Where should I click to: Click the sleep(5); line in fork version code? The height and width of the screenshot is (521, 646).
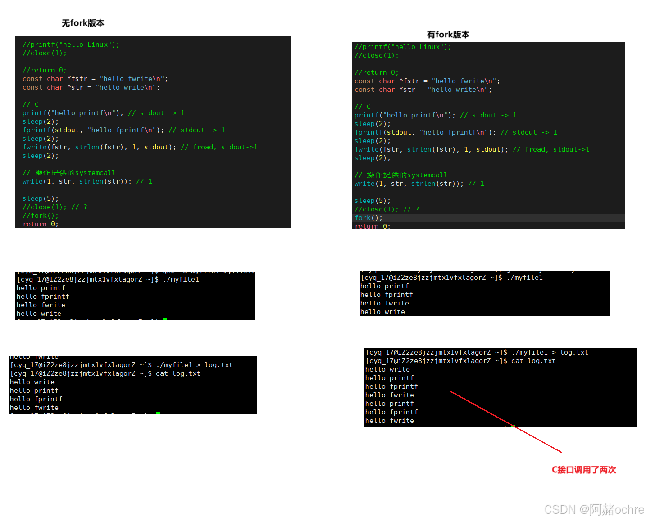point(372,201)
